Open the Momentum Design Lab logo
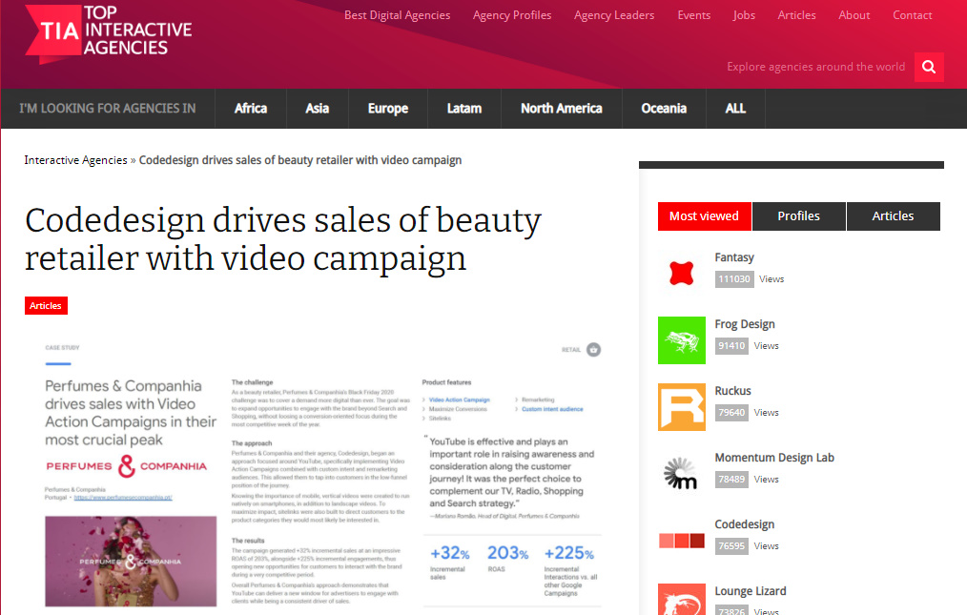 (x=682, y=473)
